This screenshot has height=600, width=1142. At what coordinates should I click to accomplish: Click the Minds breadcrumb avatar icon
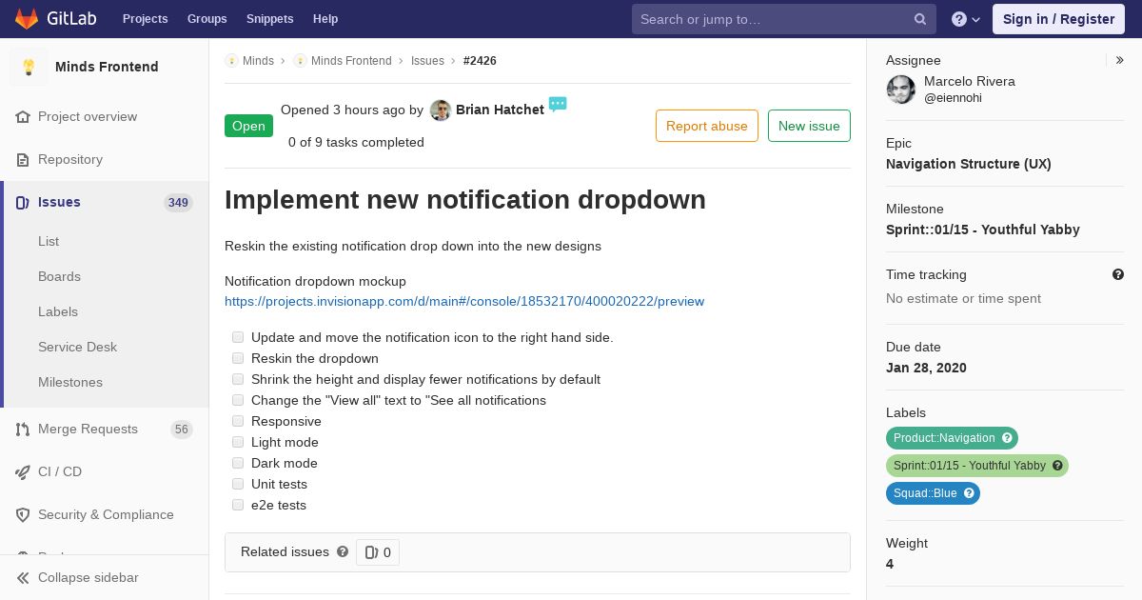click(231, 61)
